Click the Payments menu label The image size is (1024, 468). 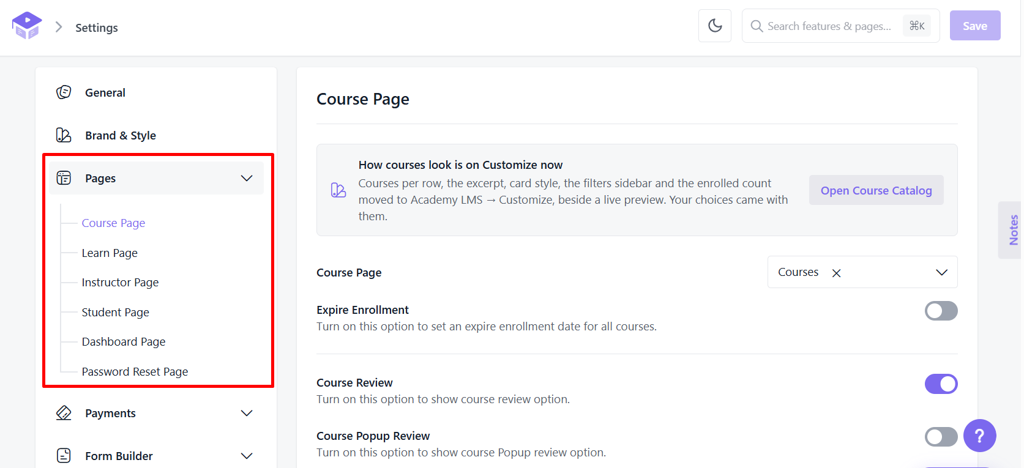click(x=110, y=413)
